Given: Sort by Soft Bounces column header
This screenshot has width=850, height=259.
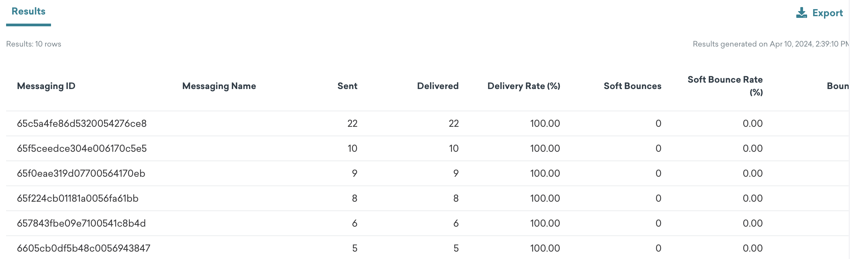Looking at the screenshot, I should pyautogui.click(x=632, y=86).
